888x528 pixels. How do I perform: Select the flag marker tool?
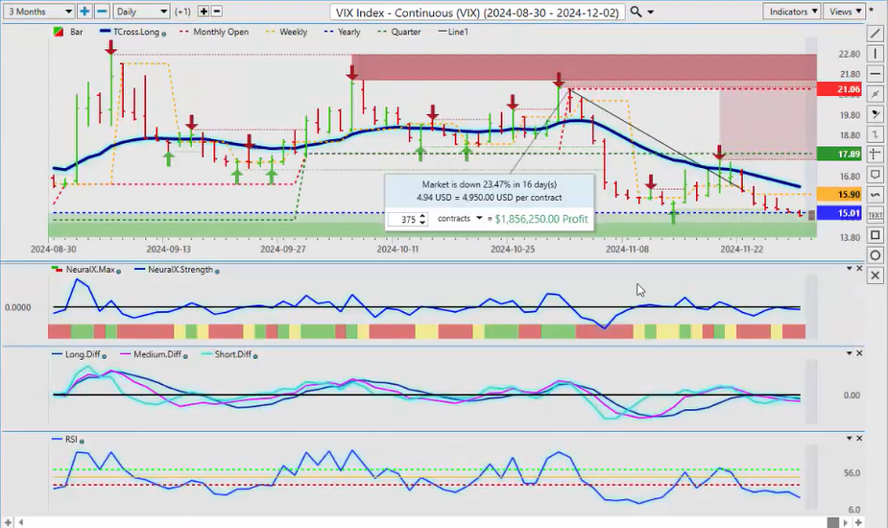875,114
